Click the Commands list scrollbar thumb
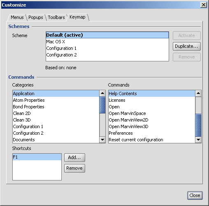Screen dimensions: 209x206 pos(198,125)
